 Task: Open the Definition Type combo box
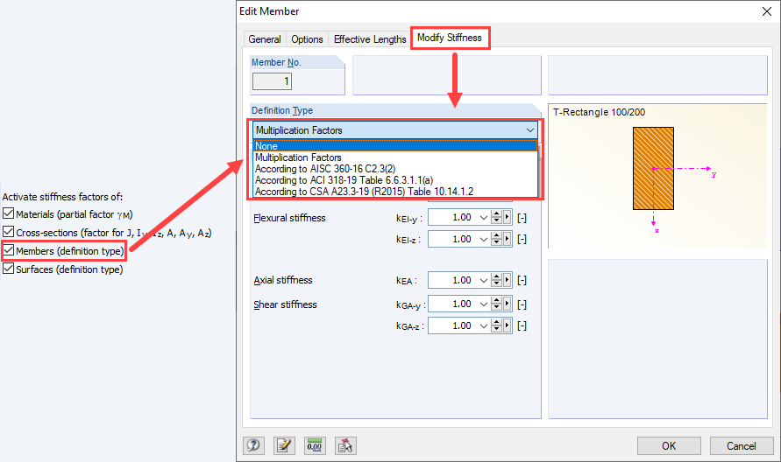pyautogui.click(x=395, y=130)
